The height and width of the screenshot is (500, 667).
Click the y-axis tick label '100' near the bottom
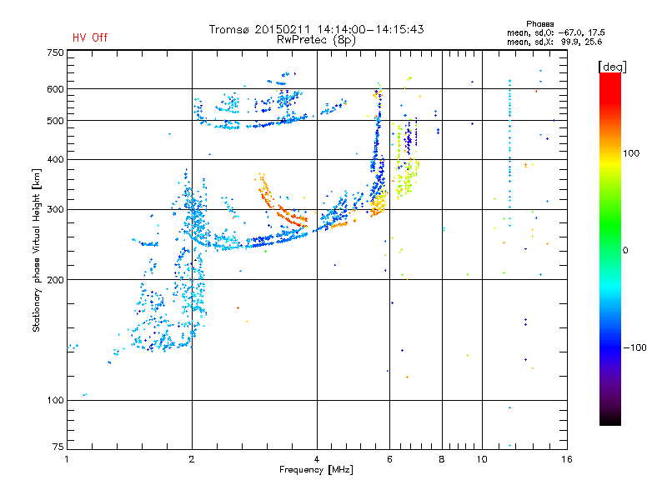pyautogui.click(x=55, y=400)
